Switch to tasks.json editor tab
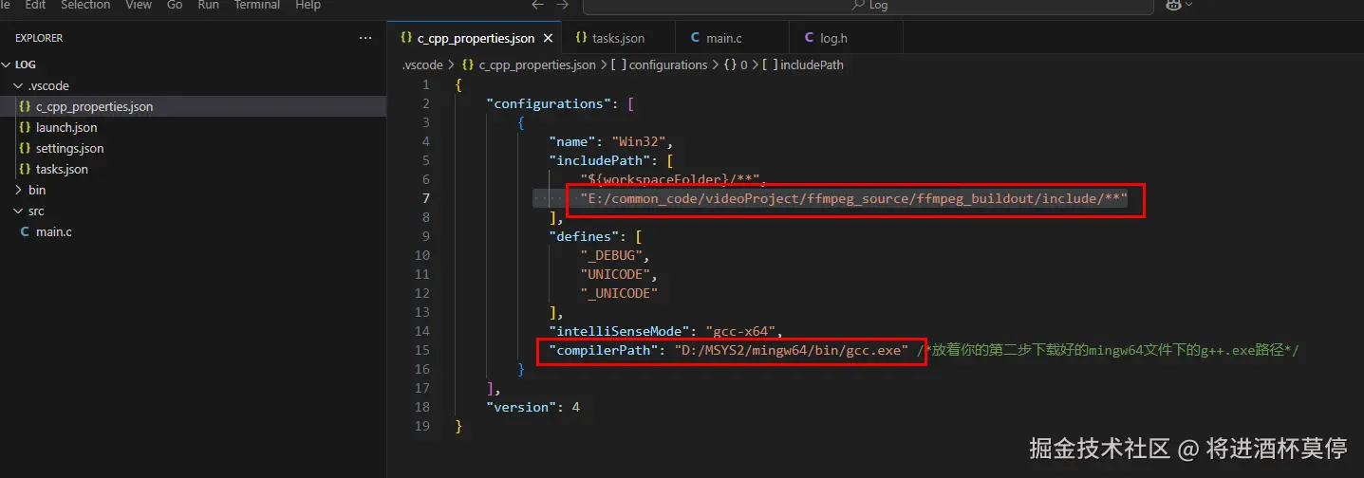Screen dimensions: 1364x478 pos(618,38)
